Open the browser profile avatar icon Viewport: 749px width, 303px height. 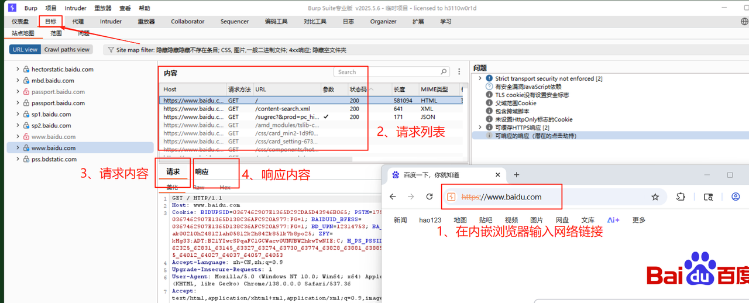pyautogui.click(x=736, y=197)
